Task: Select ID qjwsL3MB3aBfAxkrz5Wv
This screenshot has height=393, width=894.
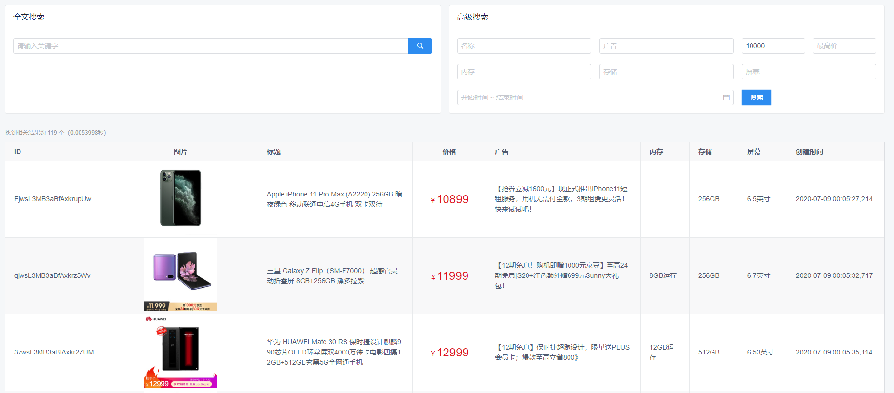Action: coord(52,275)
